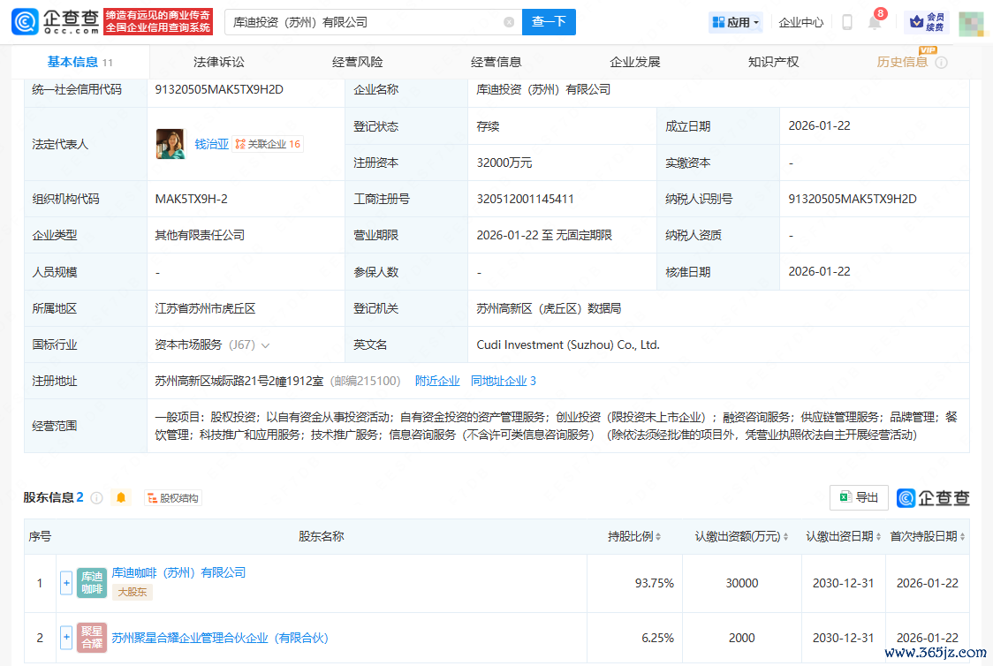Clear the search box with the X icon
This screenshot has width=993, height=666.
(x=509, y=22)
